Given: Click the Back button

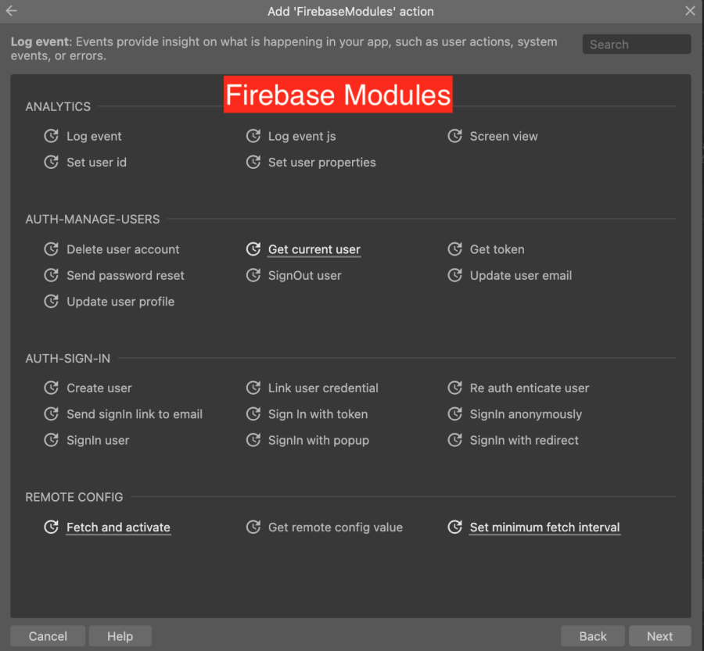Looking at the screenshot, I should point(592,635).
